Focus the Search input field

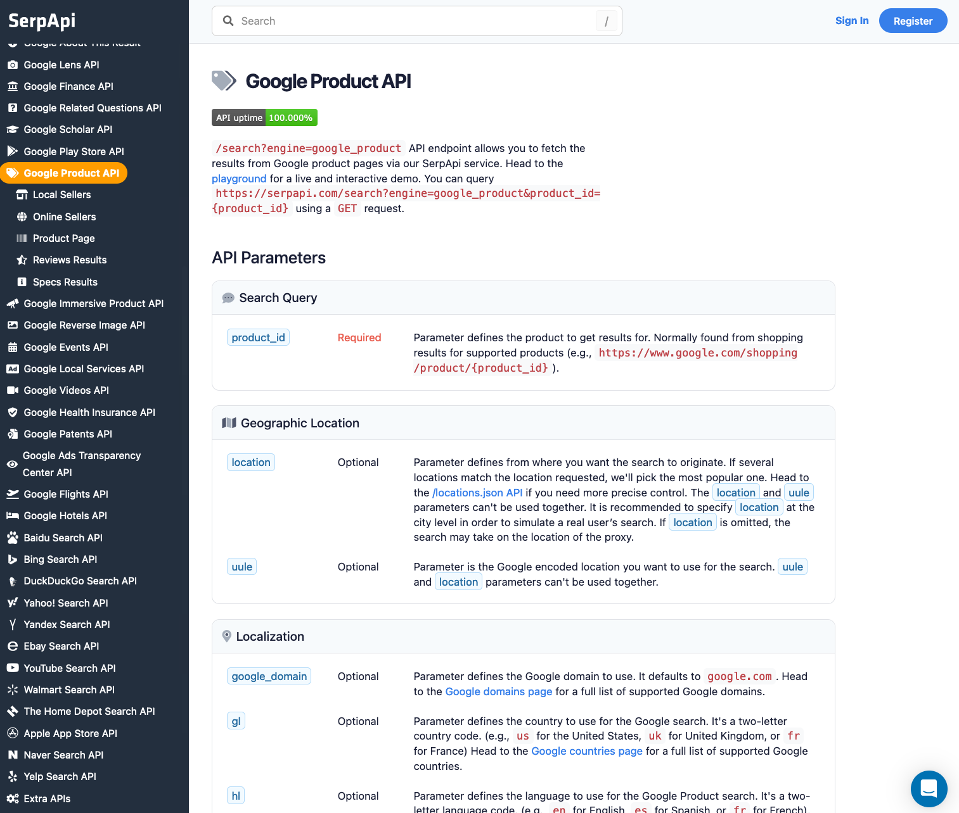(416, 21)
